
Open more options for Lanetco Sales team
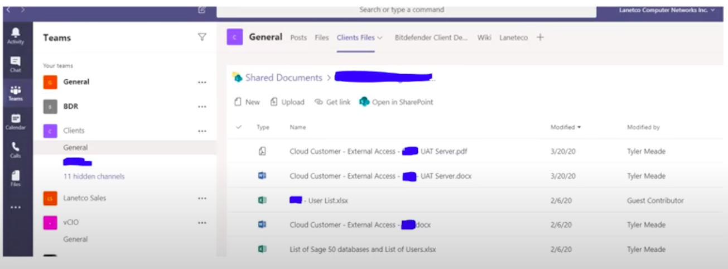pos(202,198)
